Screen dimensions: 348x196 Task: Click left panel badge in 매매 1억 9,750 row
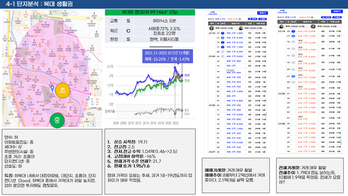[222, 42]
